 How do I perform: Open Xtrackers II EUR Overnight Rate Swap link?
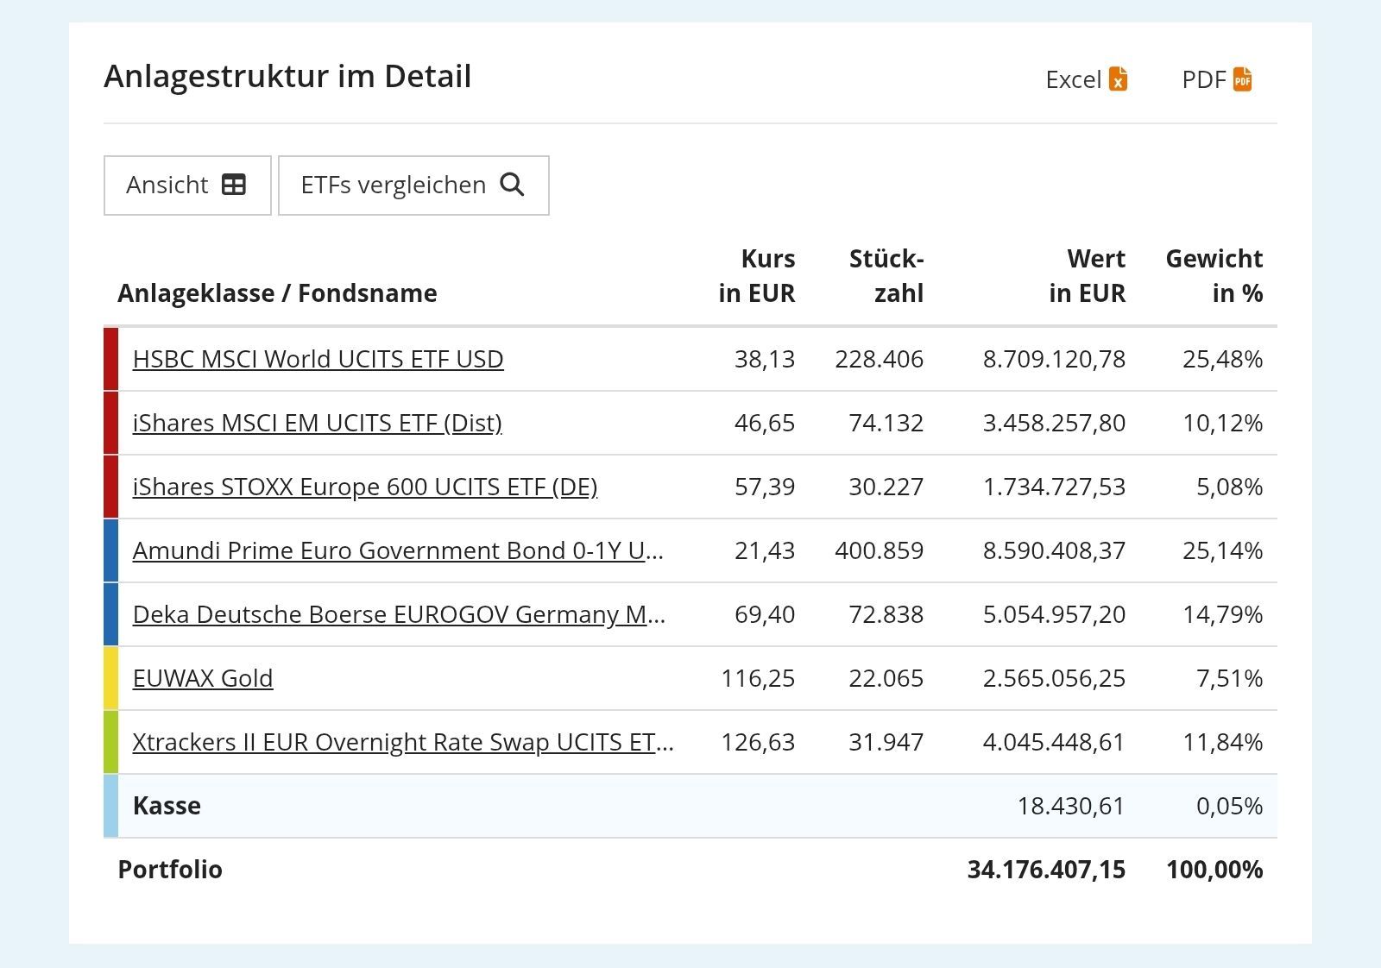click(x=402, y=742)
